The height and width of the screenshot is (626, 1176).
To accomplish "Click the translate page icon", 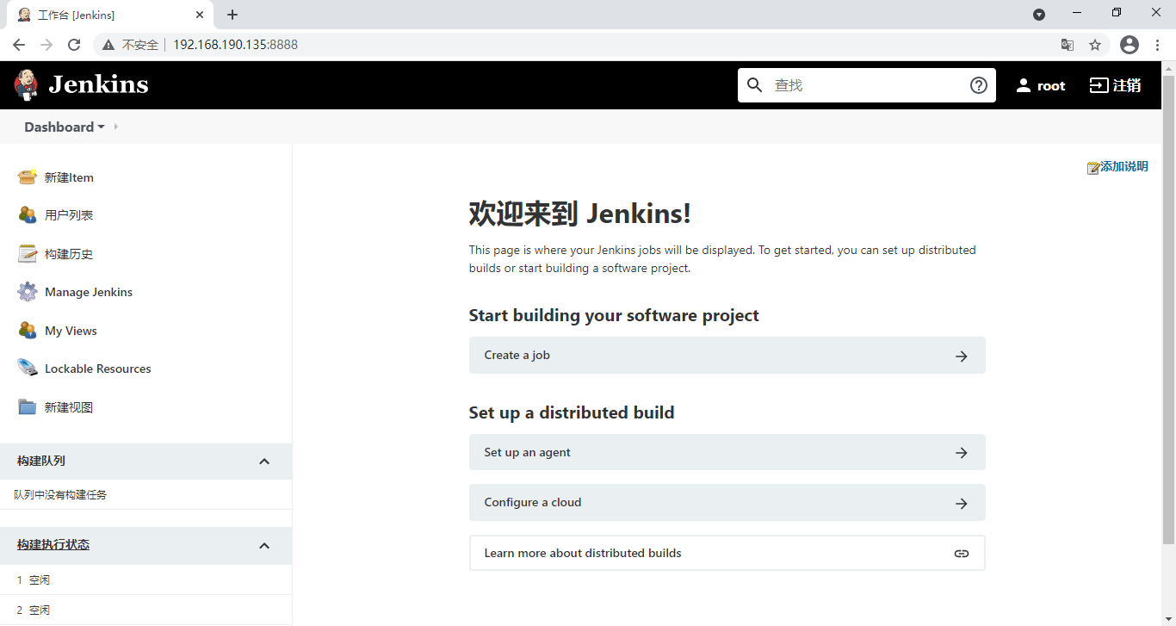I will click(x=1068, y=45).
